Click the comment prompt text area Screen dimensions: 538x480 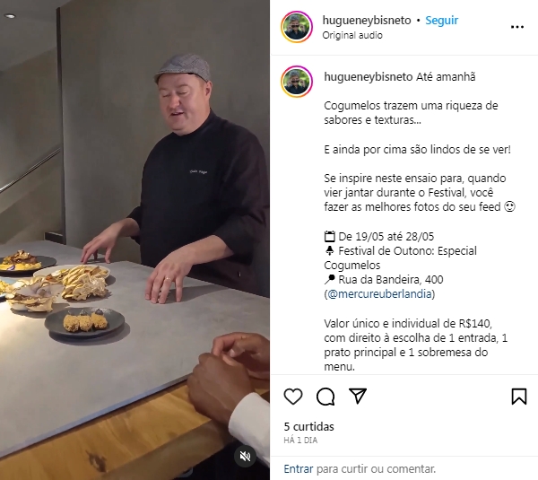(x=376, y=468)
